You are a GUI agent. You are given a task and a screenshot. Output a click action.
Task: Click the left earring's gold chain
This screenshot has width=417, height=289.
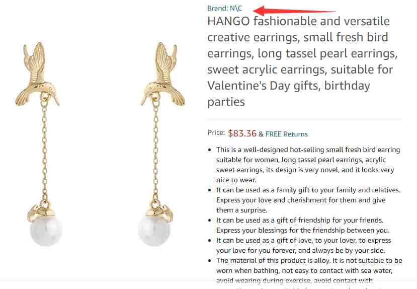click(x=45, y=152)
